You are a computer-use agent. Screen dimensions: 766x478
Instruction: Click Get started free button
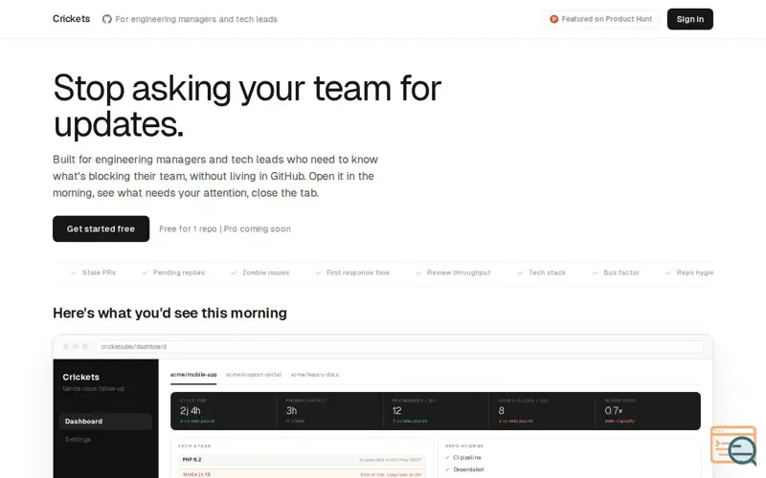tap(101, 228)
